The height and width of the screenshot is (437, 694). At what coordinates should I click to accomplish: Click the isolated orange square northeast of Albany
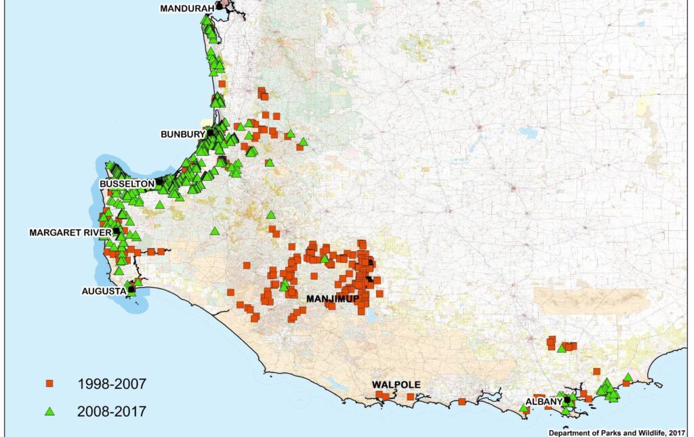coord(596,371)
